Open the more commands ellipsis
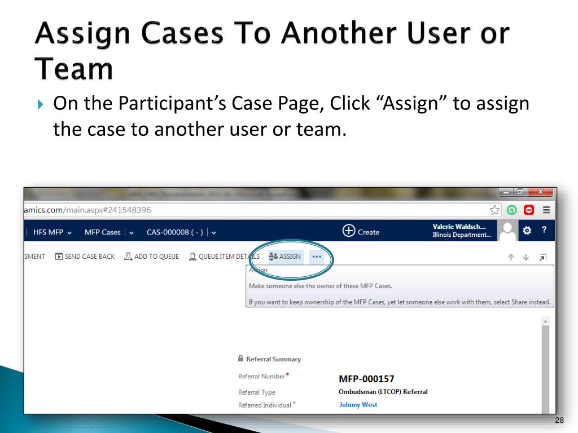This screenshot has height=433, width=578. pyautogui.click(x=317, y=257)
